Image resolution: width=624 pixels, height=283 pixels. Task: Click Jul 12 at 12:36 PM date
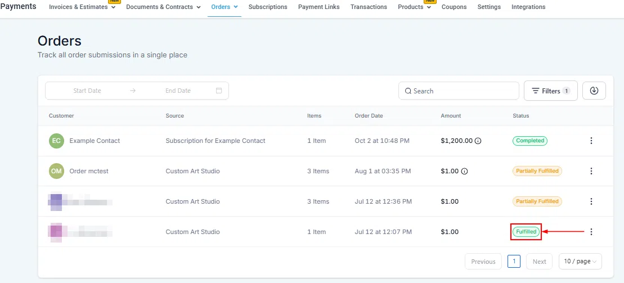pos(383,201)
